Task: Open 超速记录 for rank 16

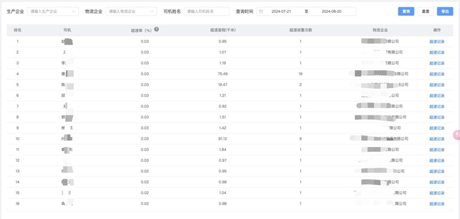Action: pyautogui.click(x=437, y=204)
